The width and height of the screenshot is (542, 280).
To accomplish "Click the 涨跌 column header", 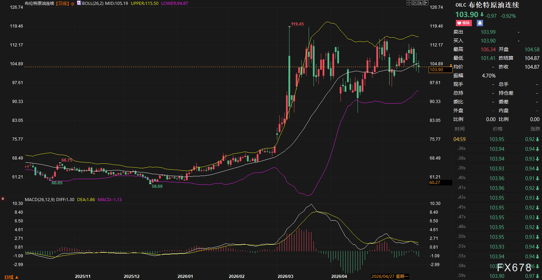I will 535,129.
